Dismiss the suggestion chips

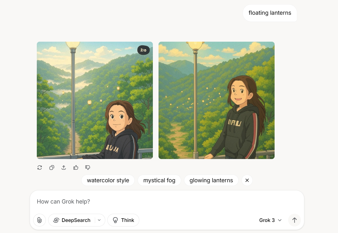(x=247, y=180)
